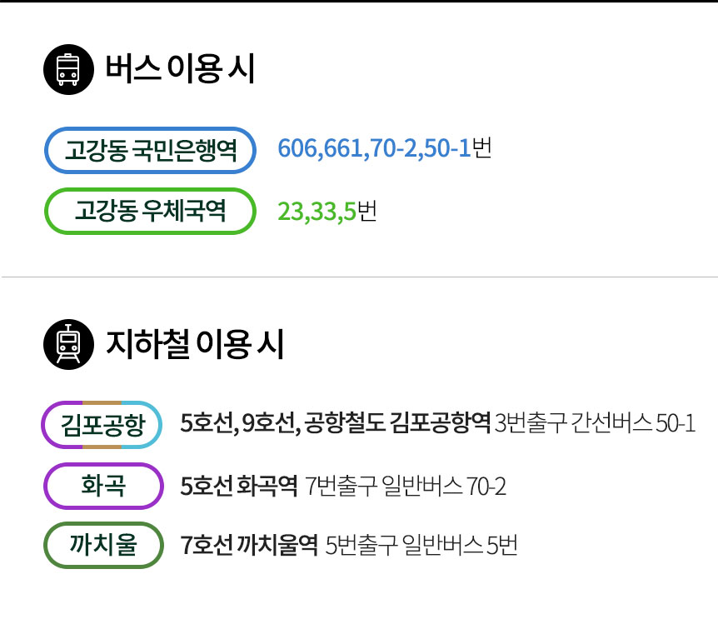Screen dimensions: 718x629
Task: Click bold text 공항철도 김포공항역
Action: 397,424
